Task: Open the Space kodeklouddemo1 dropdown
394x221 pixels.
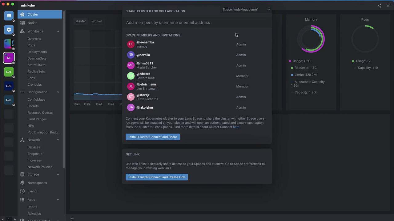Action: click(x=246, y=10)
